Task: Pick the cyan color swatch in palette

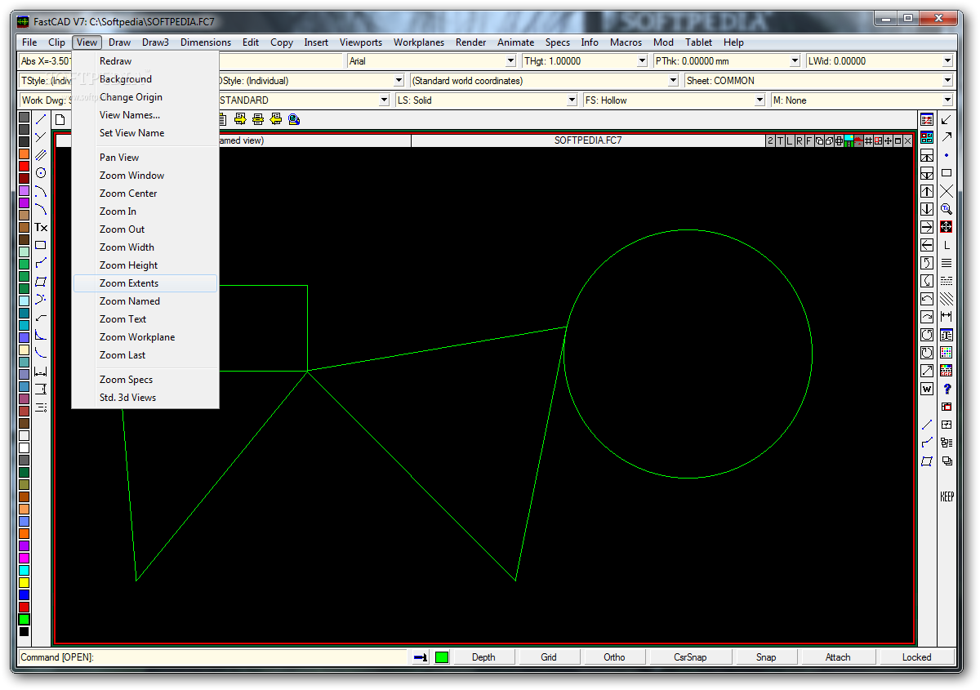Action: coord(24,570)
